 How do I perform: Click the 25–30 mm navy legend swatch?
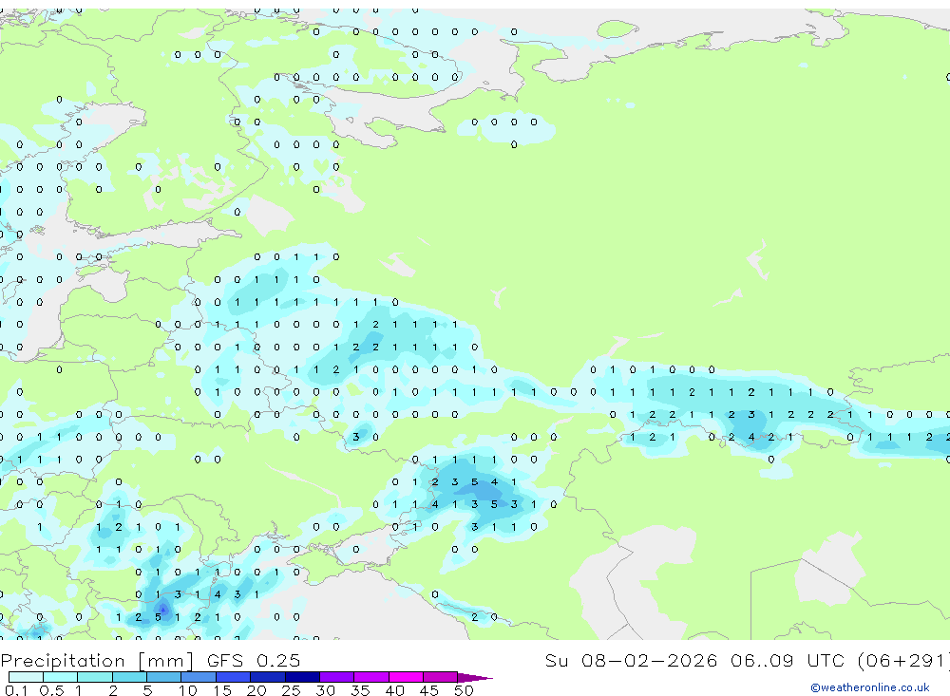coord(302,677)
